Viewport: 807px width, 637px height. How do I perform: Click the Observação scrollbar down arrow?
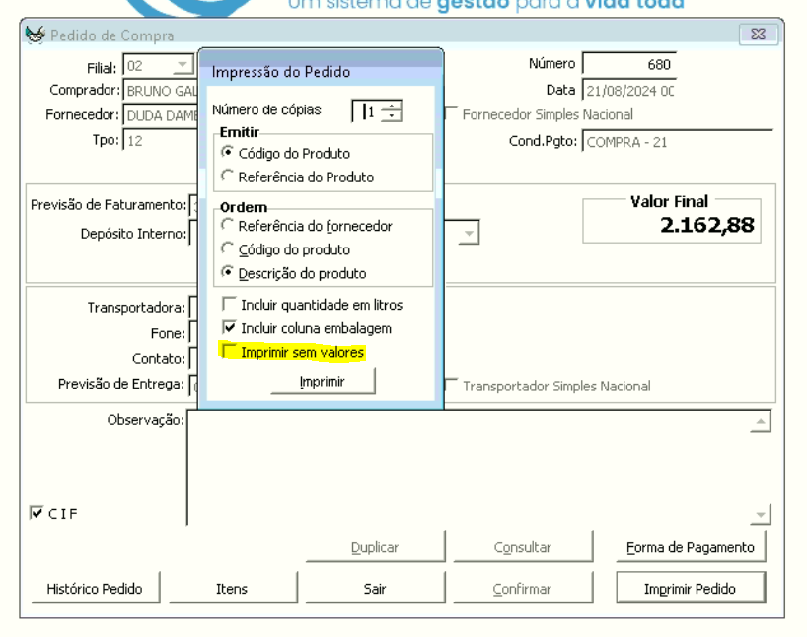point(761,515)
